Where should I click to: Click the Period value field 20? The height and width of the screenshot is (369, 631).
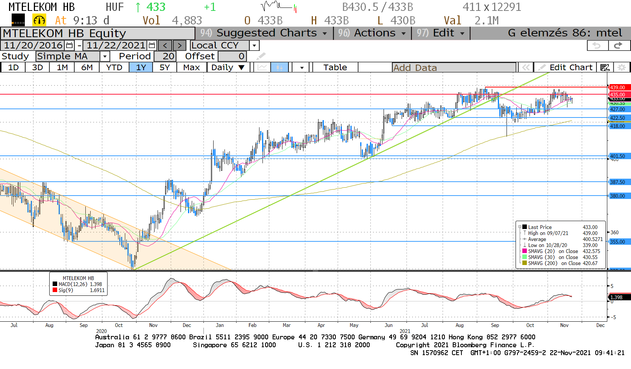[x=164, y=56]
